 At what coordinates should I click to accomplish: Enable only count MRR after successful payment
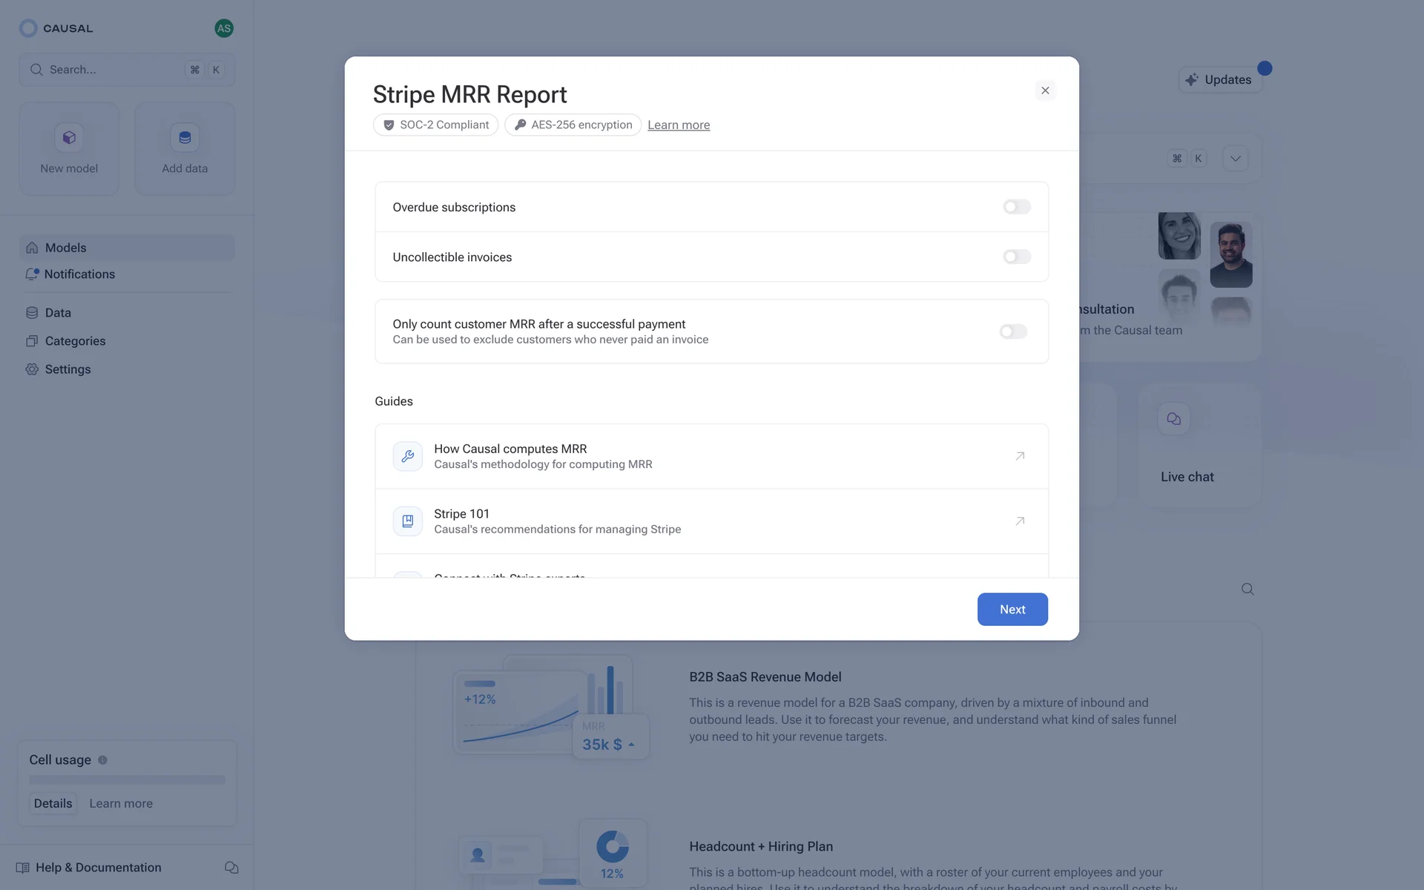[x=1012, y=332]
